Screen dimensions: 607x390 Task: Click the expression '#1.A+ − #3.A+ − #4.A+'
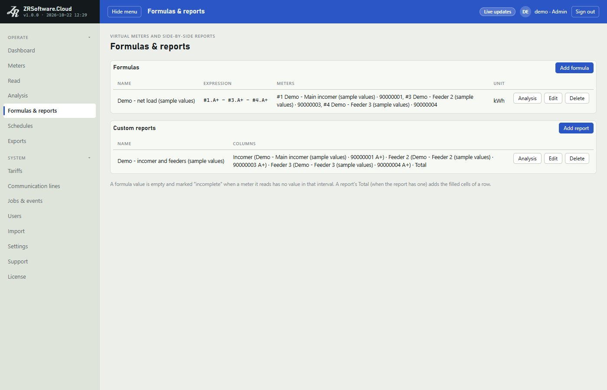pyautogui.click(x=235, y=100)
